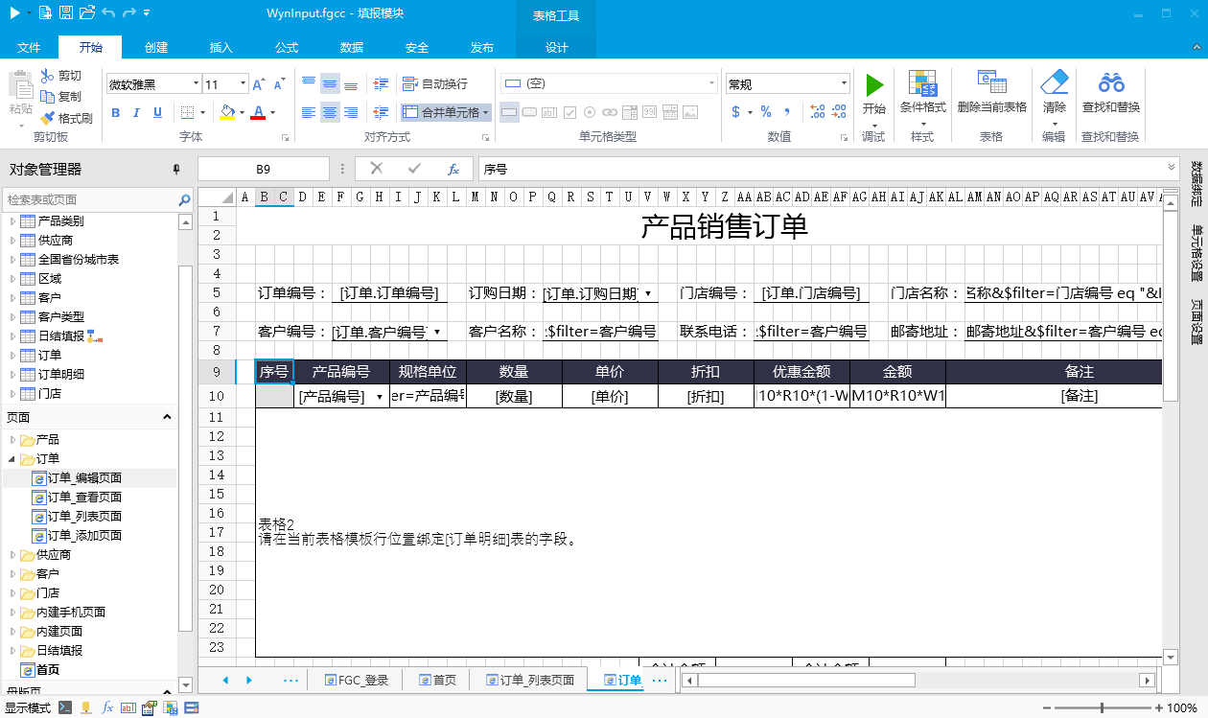Image resolution: width=1208 pixels, height=718 pixels.
Task: Open the font size dropdown showing 11
Action: coord(244,84)
